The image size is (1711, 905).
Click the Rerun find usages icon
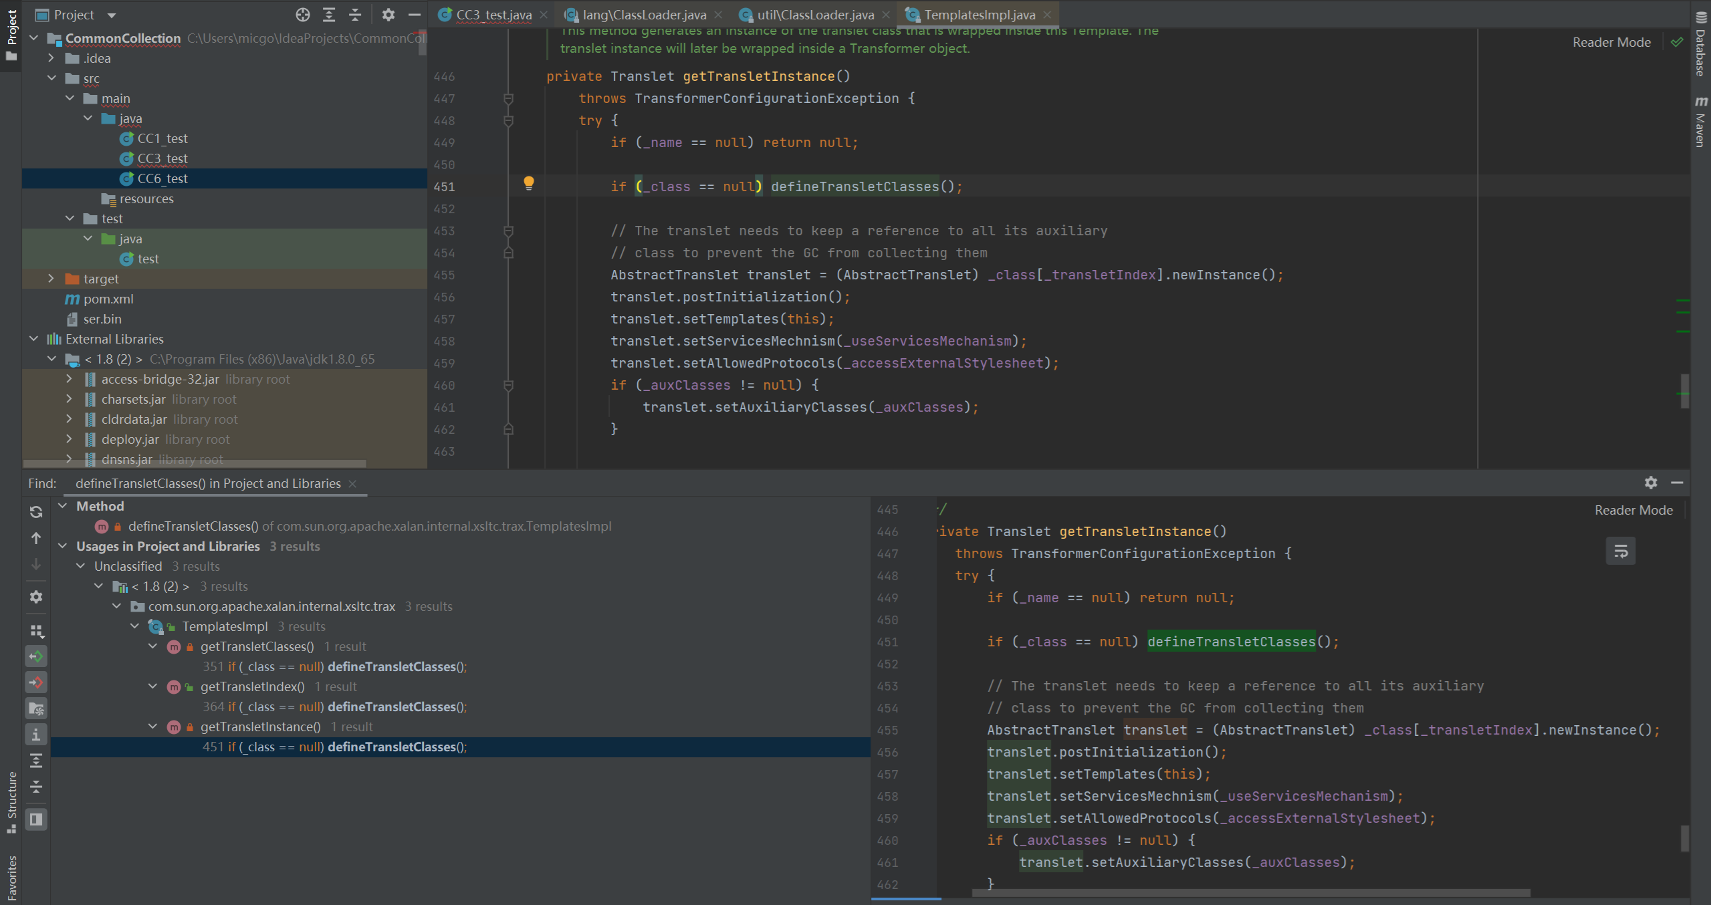click(36, 512)
